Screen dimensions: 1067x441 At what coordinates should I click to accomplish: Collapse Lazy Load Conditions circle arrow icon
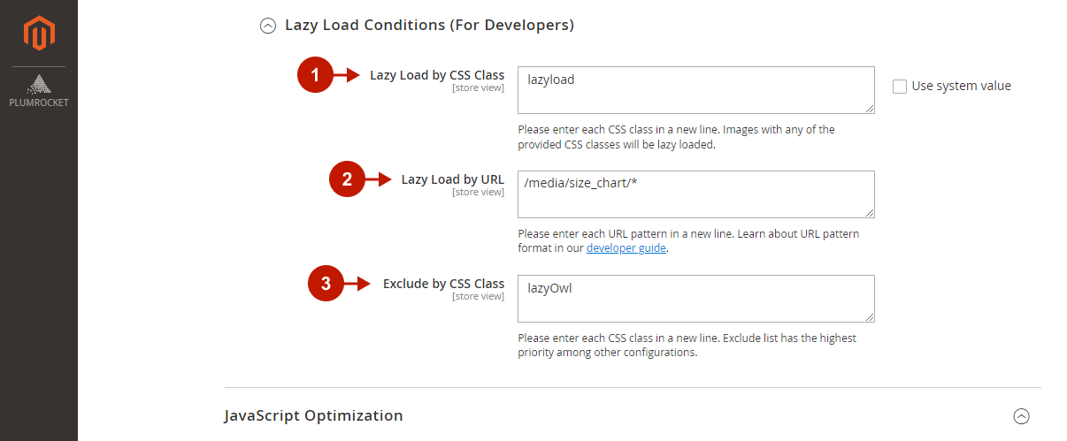coord(267,26)
